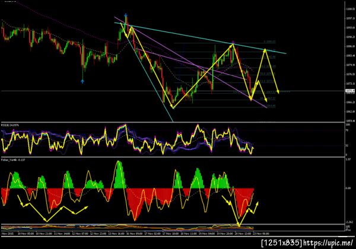The height and width of the screenshot is (249, 356).
Task: Click the '19 Nov 04:00' time axis label
Action: coord(207,234)
